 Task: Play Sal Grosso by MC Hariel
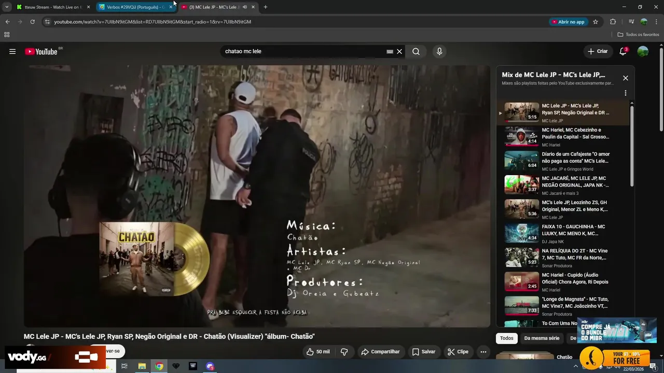tap(563, 137)
